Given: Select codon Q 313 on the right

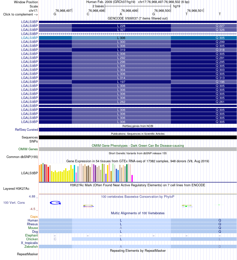Looking at the screenshot, I should [220, 78].
